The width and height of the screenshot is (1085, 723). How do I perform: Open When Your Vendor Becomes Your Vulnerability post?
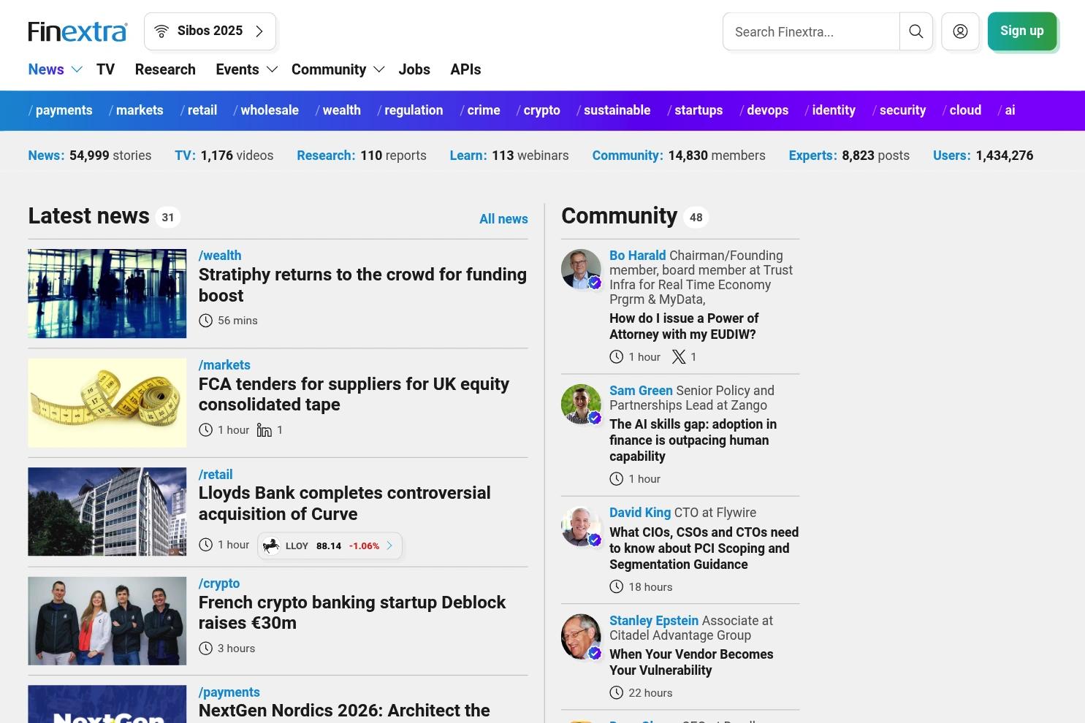click(691, 662)
